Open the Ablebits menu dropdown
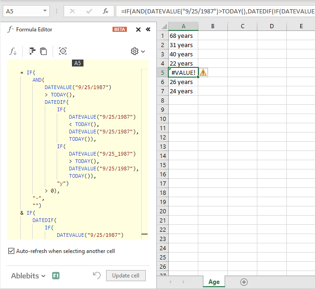 click(x=28, y=276)
